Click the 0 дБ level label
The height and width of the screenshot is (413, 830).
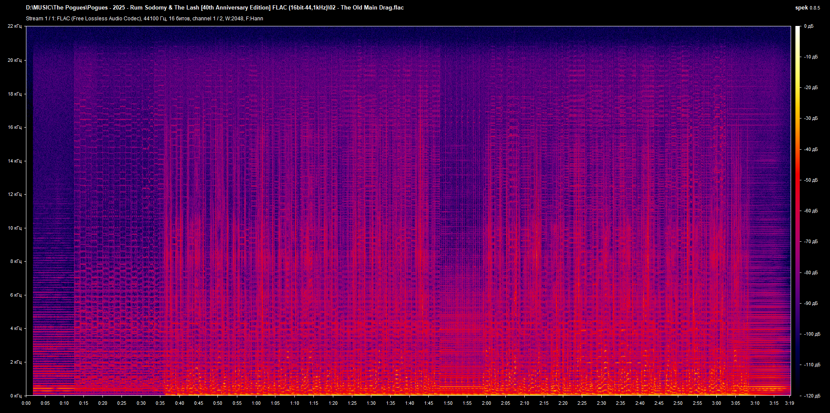809,26
